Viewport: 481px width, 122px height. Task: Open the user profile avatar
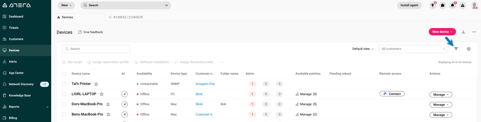[x=474, y=5]
